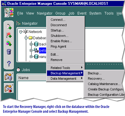Open the lower tool drawer icon with red marker
This screenshot has height=116, width=125.
[x=9, y=88]
